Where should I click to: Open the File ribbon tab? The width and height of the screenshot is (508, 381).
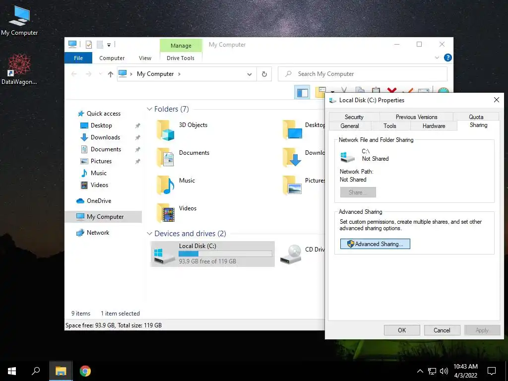(x=78, y=58)
